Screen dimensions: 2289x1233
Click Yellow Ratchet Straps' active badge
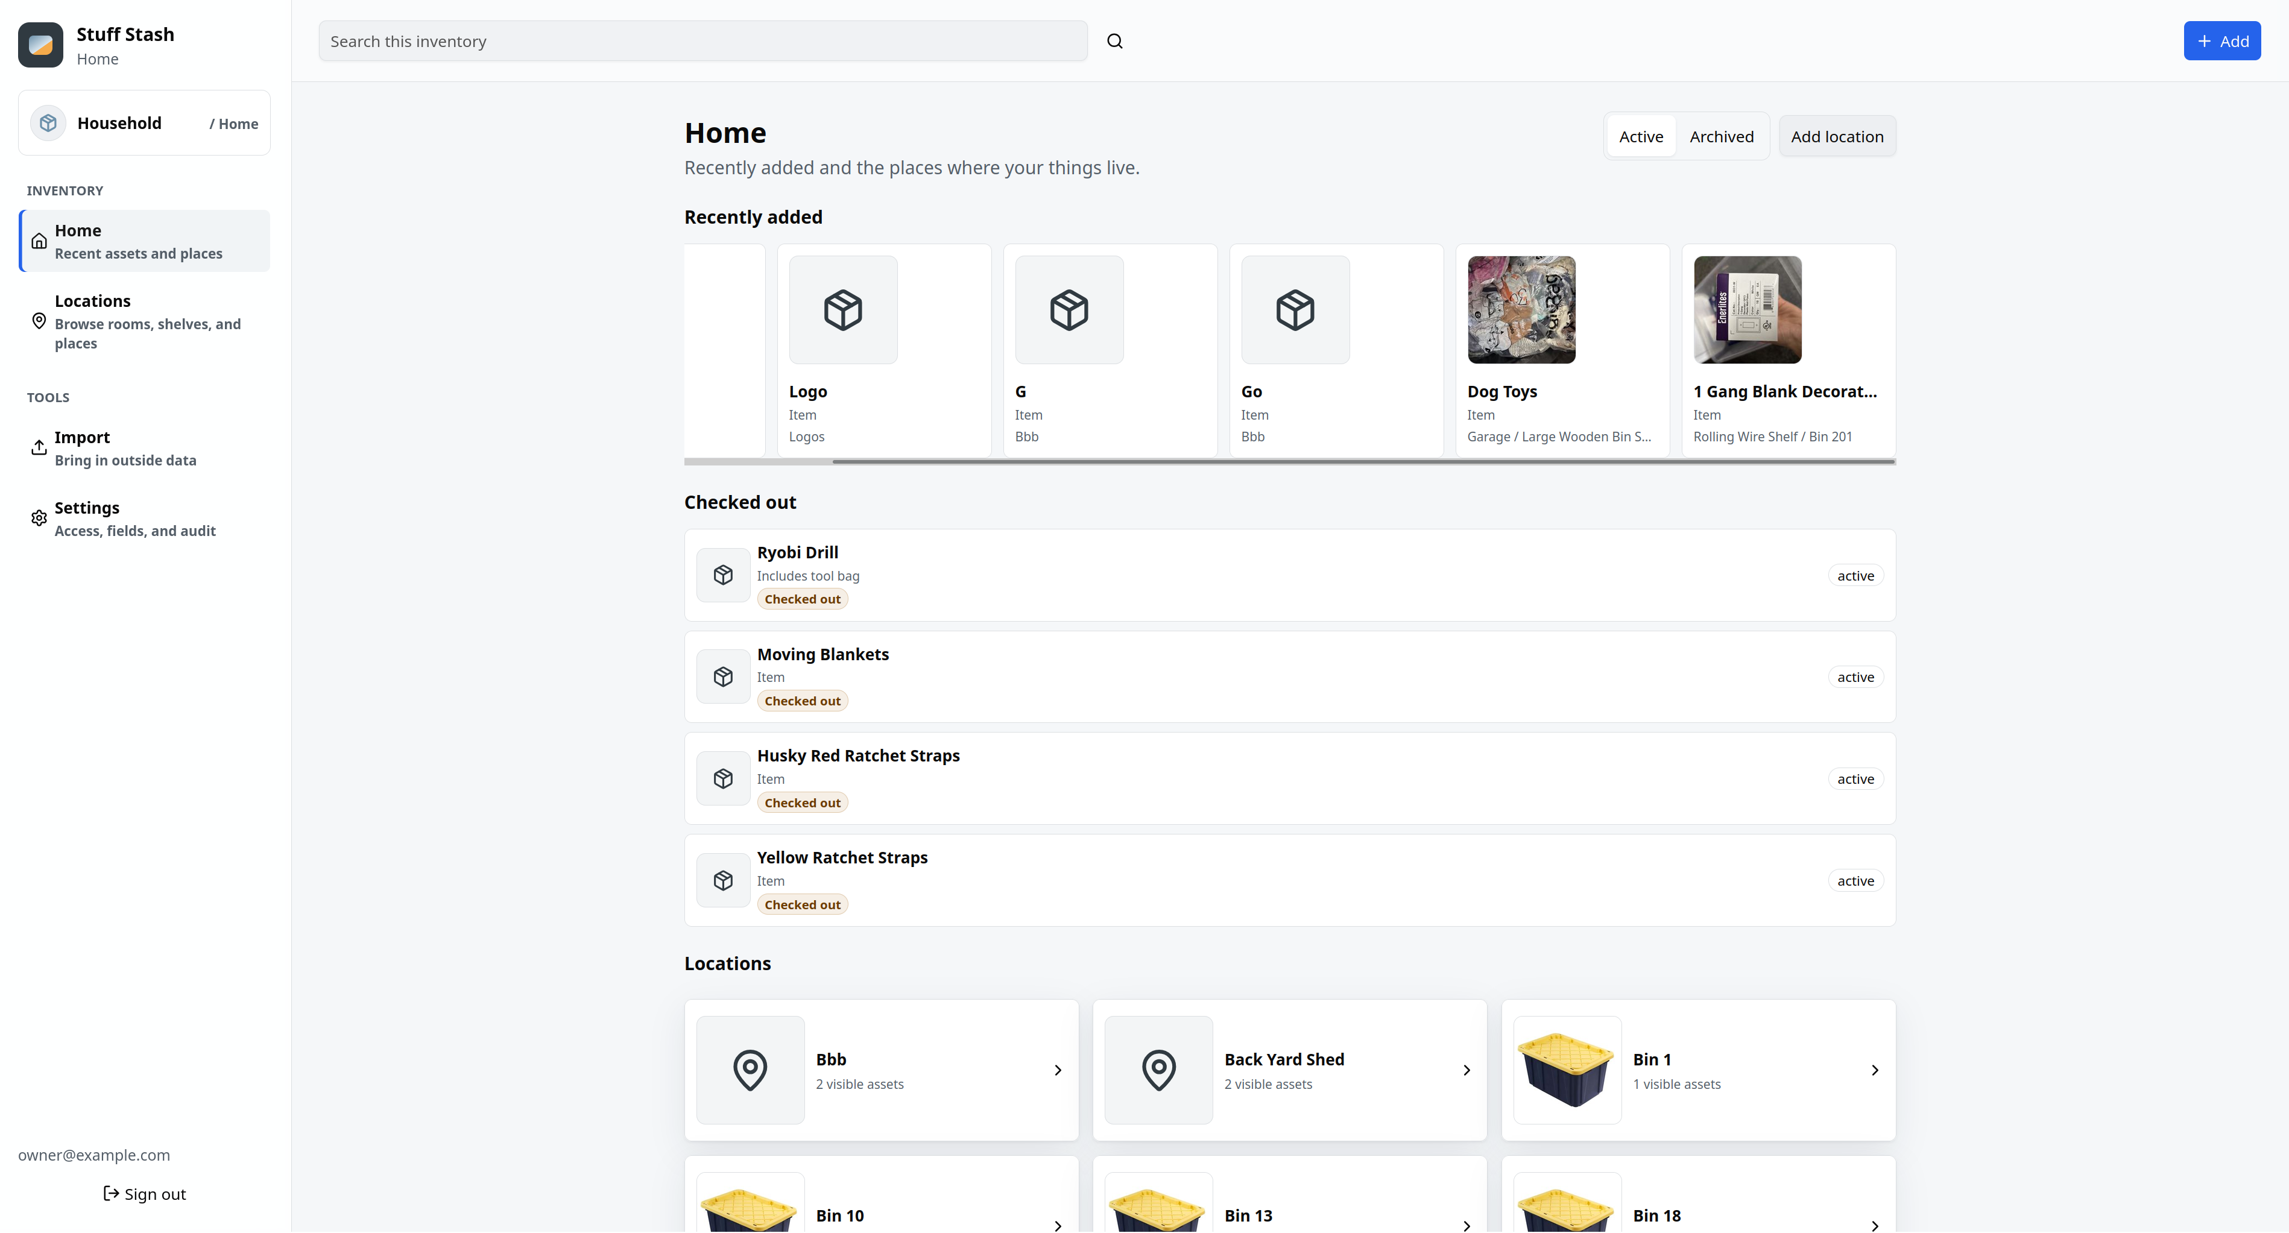[1855, 880]
